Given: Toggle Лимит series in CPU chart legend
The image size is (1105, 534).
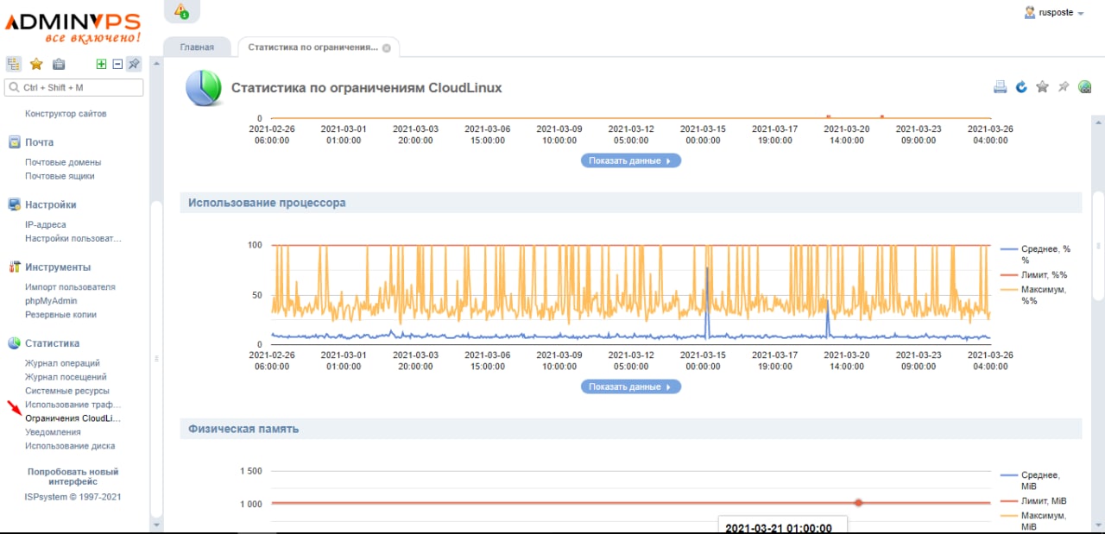Looking at the screenshot, I should [1036, 274].
